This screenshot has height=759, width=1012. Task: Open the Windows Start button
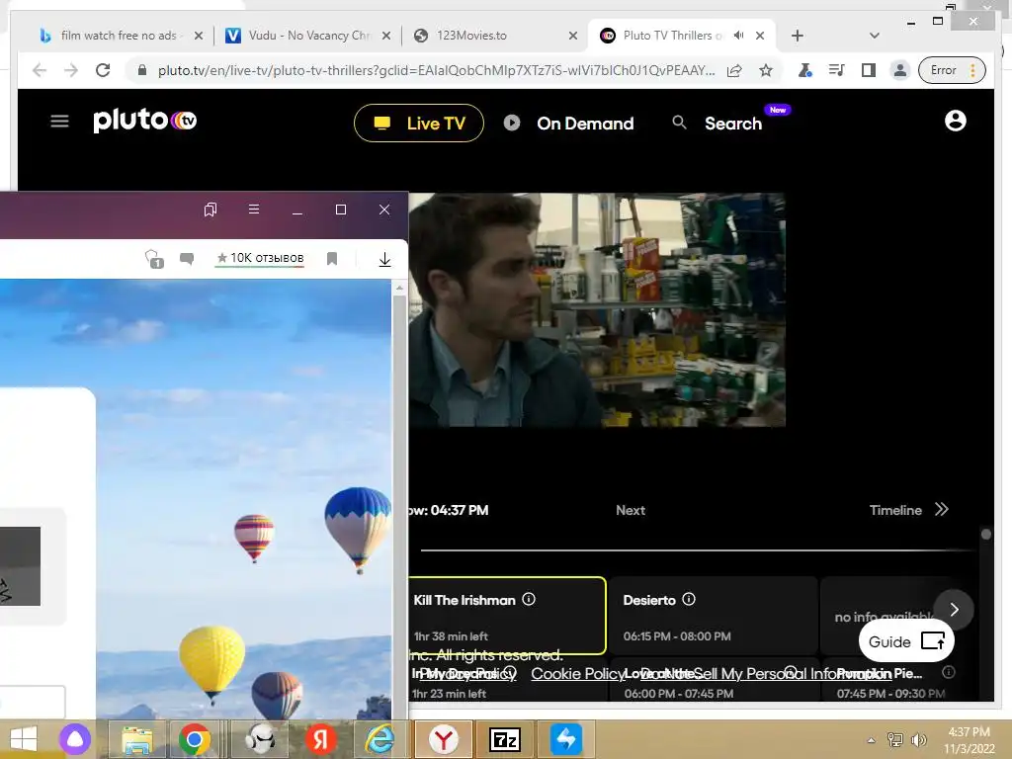(x=24, y=739)
